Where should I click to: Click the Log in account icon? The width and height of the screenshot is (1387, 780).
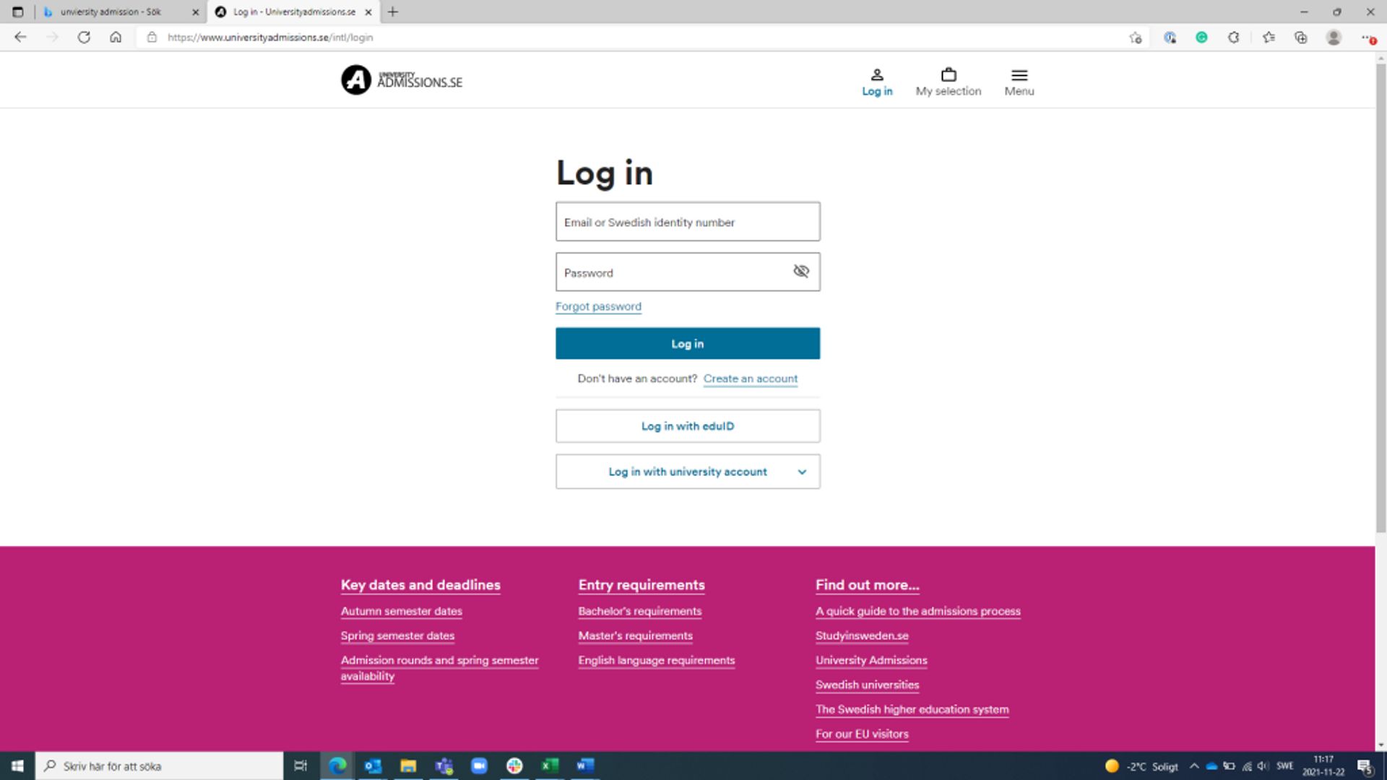(876, 81)
